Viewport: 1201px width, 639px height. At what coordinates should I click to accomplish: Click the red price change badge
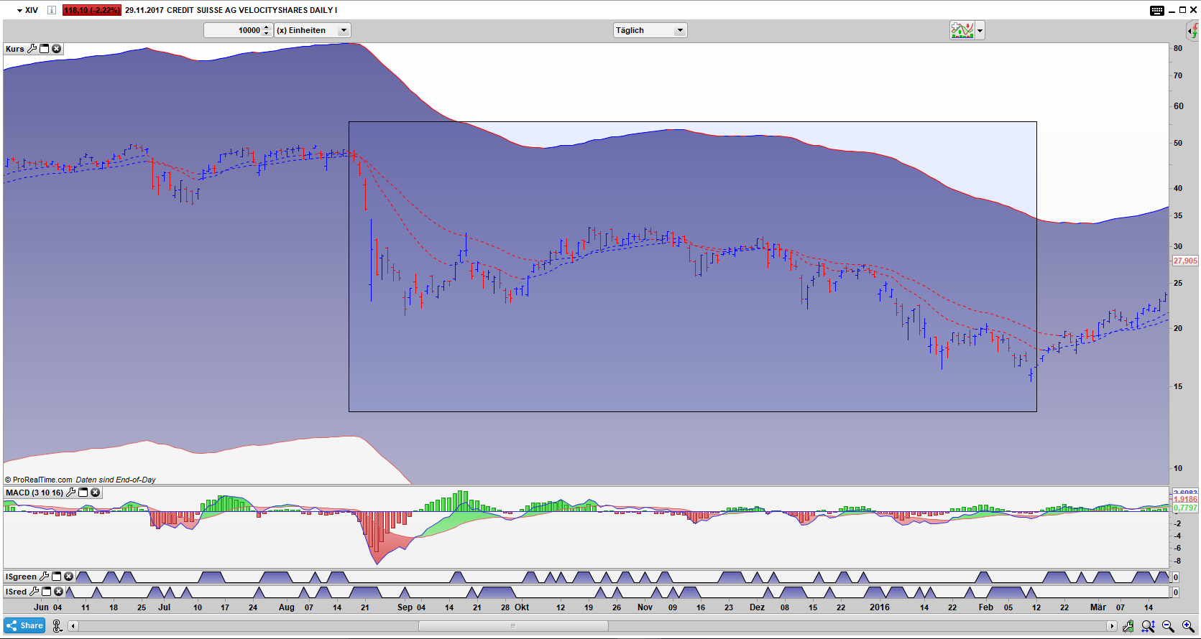tap(91, 10)
